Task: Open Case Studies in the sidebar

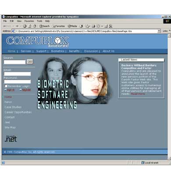Action: click(13, 107)
